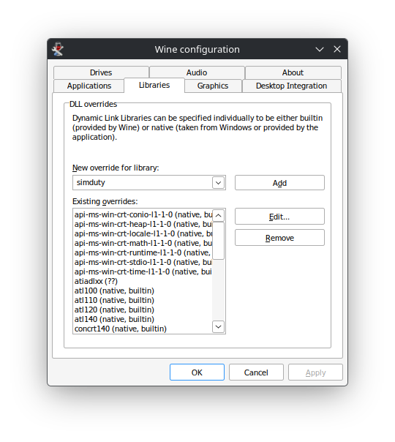Select the atl100 (native, builtin) entry
This screenshot has width=395, height=442.
pos(143,291)
